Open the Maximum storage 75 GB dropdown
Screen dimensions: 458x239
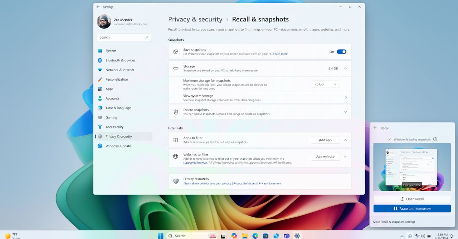click(x=325, y=84)
